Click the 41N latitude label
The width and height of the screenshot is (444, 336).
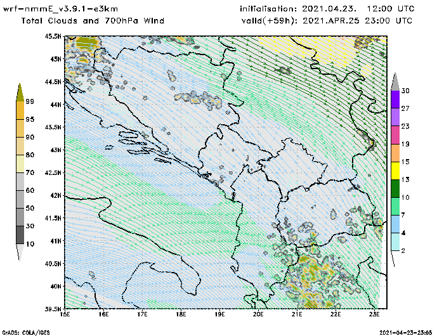pos(56,241)
